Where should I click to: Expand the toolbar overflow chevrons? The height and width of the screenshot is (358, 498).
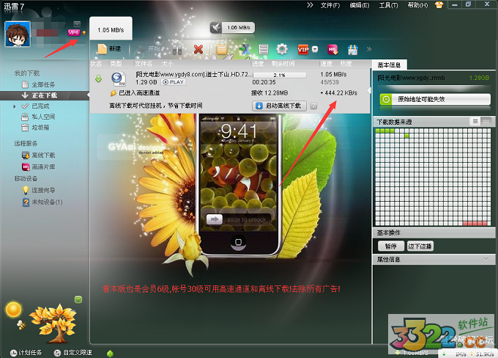(x=369, y=49)
